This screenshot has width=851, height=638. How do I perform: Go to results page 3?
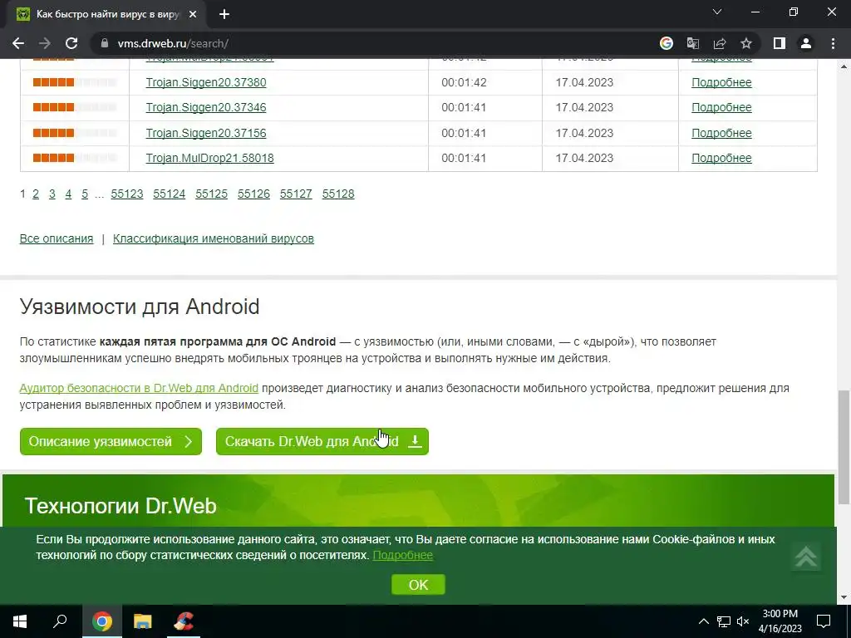[x=52, y=194]
